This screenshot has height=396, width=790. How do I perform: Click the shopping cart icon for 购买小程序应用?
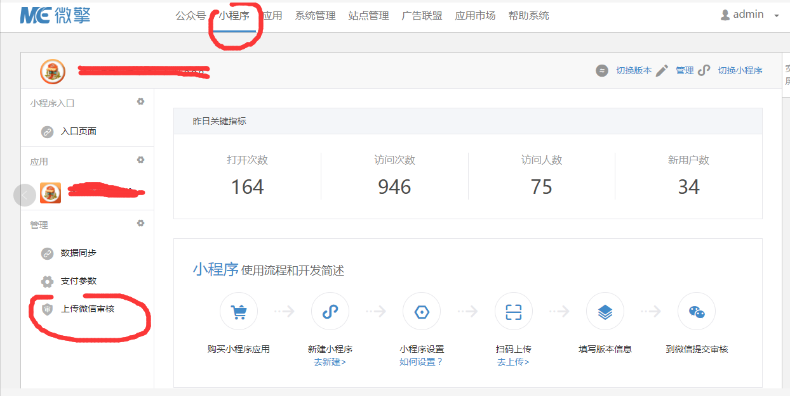[239, 312]
